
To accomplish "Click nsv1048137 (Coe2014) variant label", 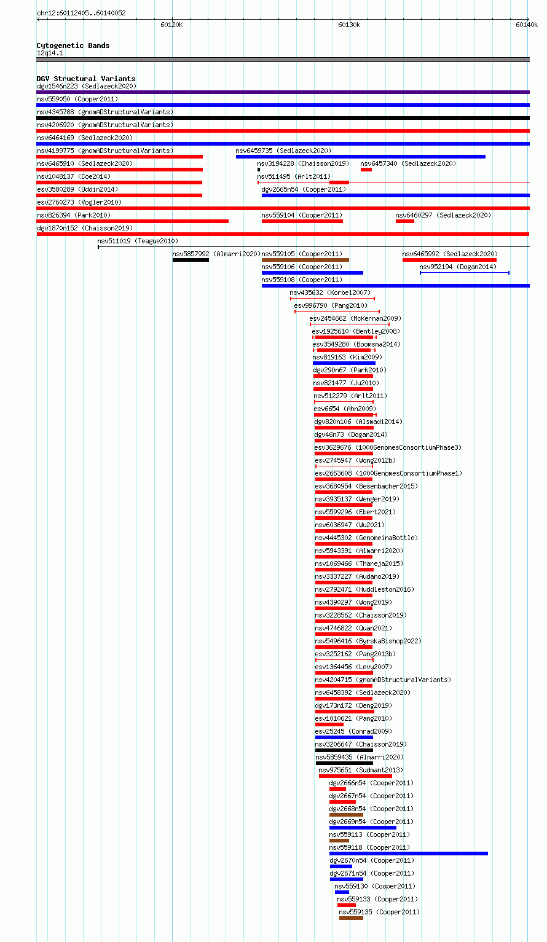I will point(74,176).
